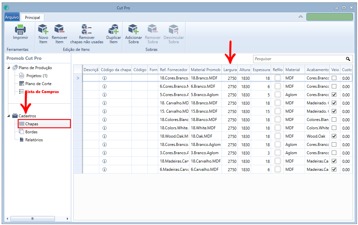Click Espessura value 15 cell
The width and height of the screenshot is (358, 225).
tap(261, 111)
